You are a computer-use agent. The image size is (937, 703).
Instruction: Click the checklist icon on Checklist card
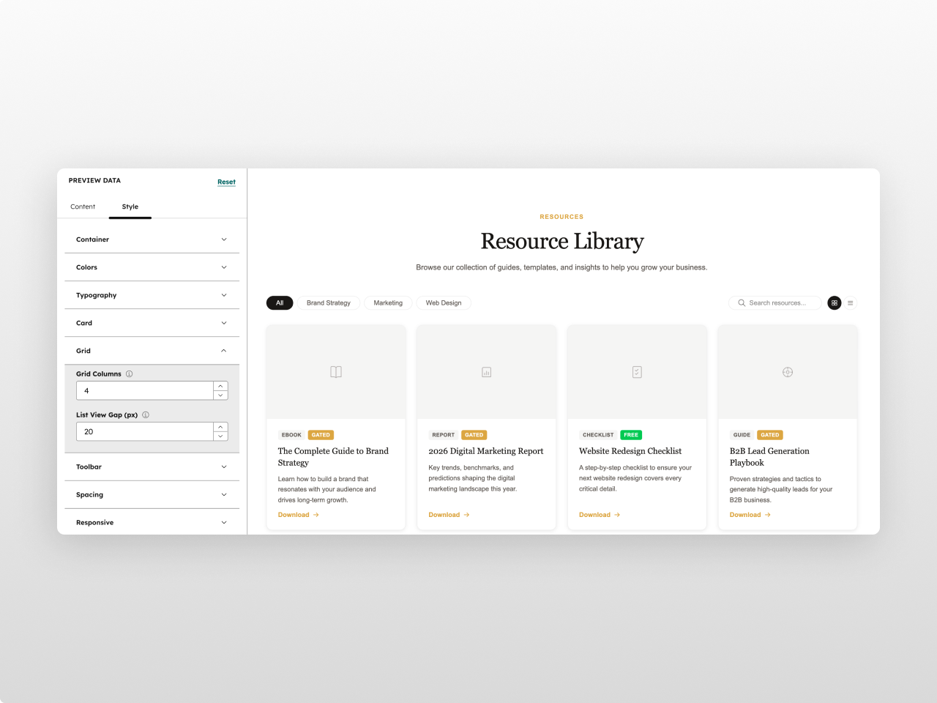tap(637, 372)
